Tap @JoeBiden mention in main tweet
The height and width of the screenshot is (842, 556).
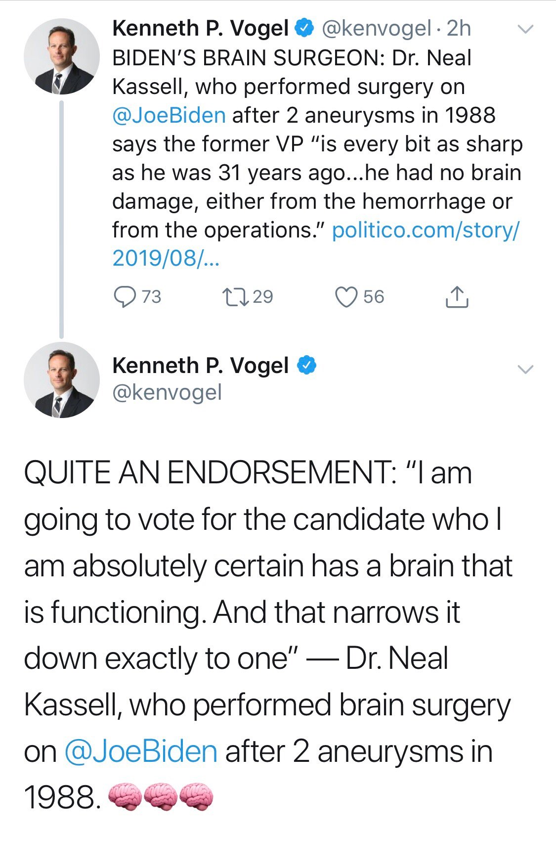point(141,752)
